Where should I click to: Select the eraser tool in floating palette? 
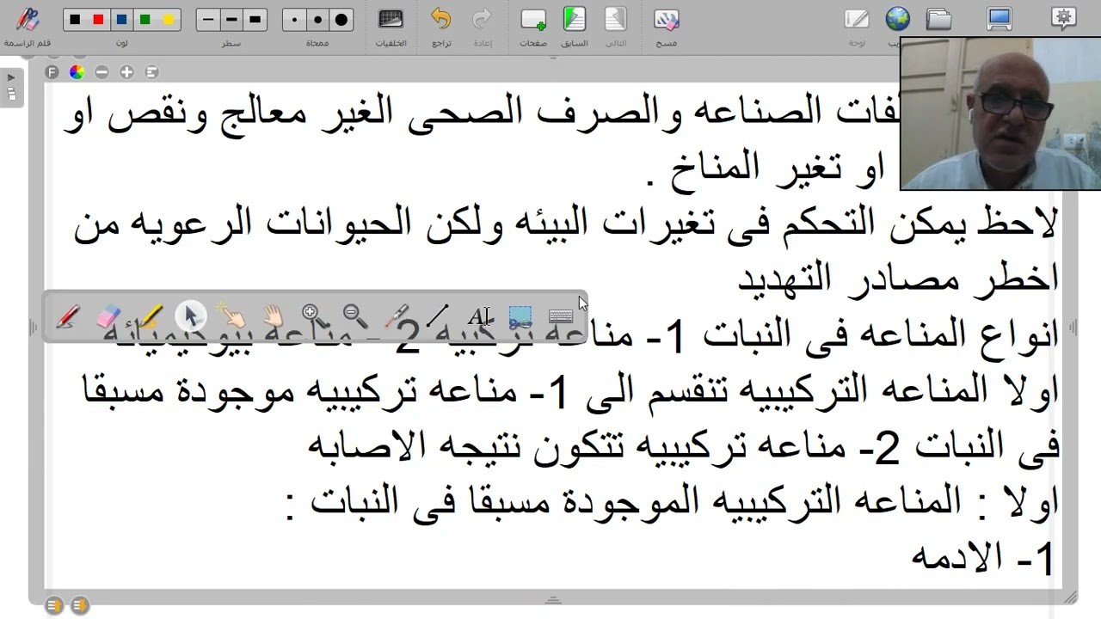[108, 317]
